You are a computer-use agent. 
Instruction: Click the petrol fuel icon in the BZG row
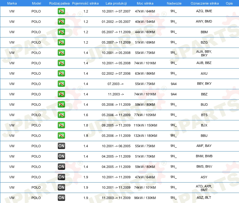(x=61, y=42)
